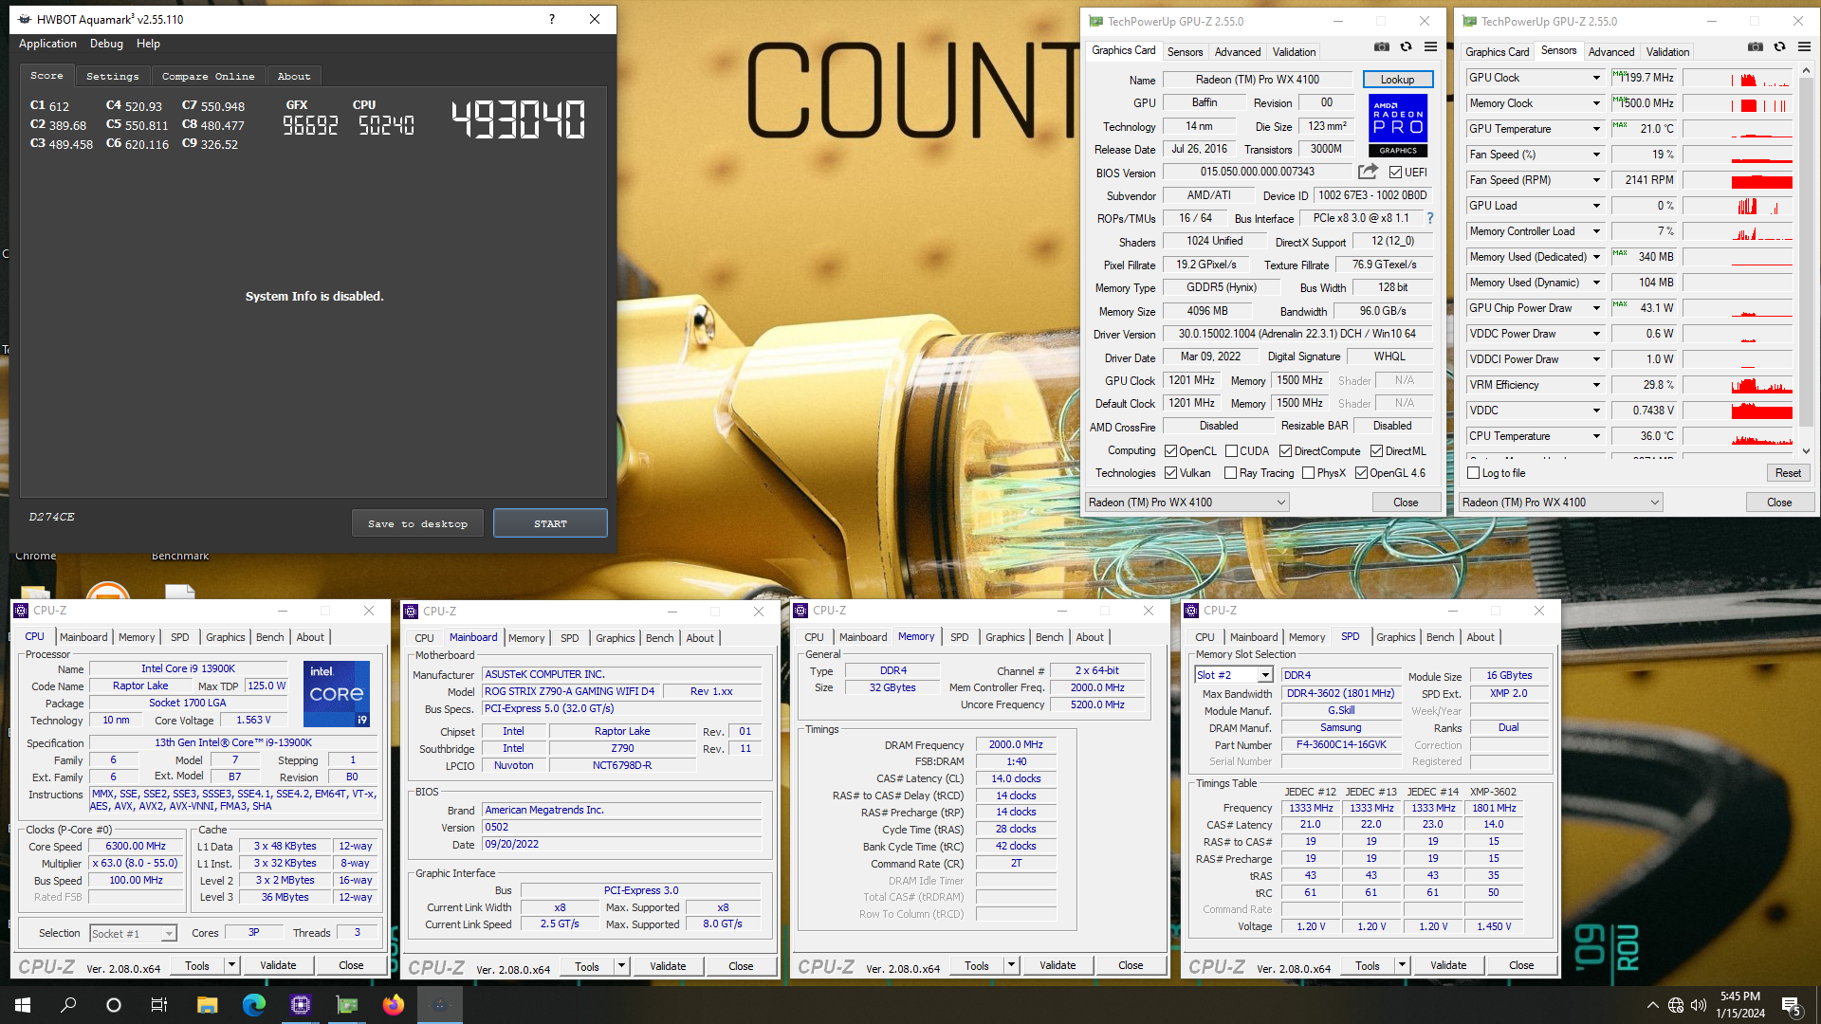This screenshot has height=1024, width=1821.
Task: Click the Reset button in GPU-Z Sensors
Action: tap(1788, 473)
